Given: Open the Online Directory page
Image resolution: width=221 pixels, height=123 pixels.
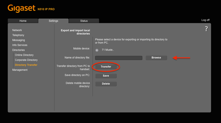Looking at the screenshot, I should click(x=24, y=55).
